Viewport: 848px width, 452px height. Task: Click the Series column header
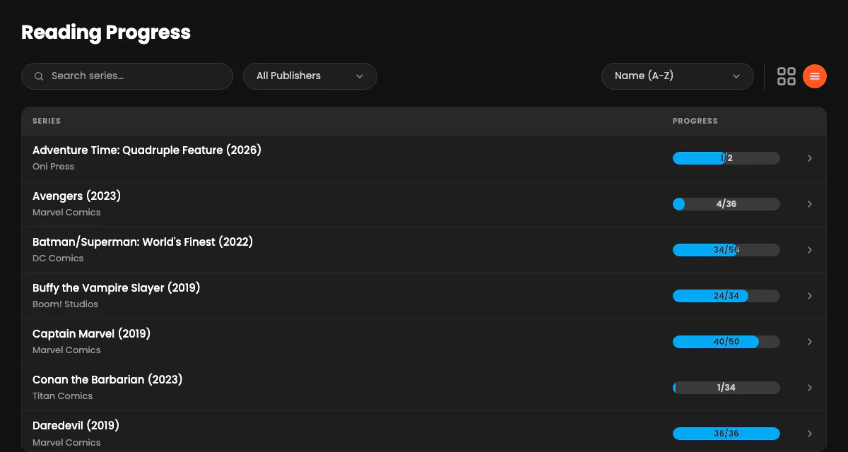47,121
